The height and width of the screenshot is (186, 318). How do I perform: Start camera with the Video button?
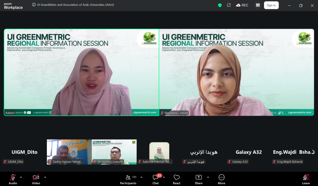[36, 178]
